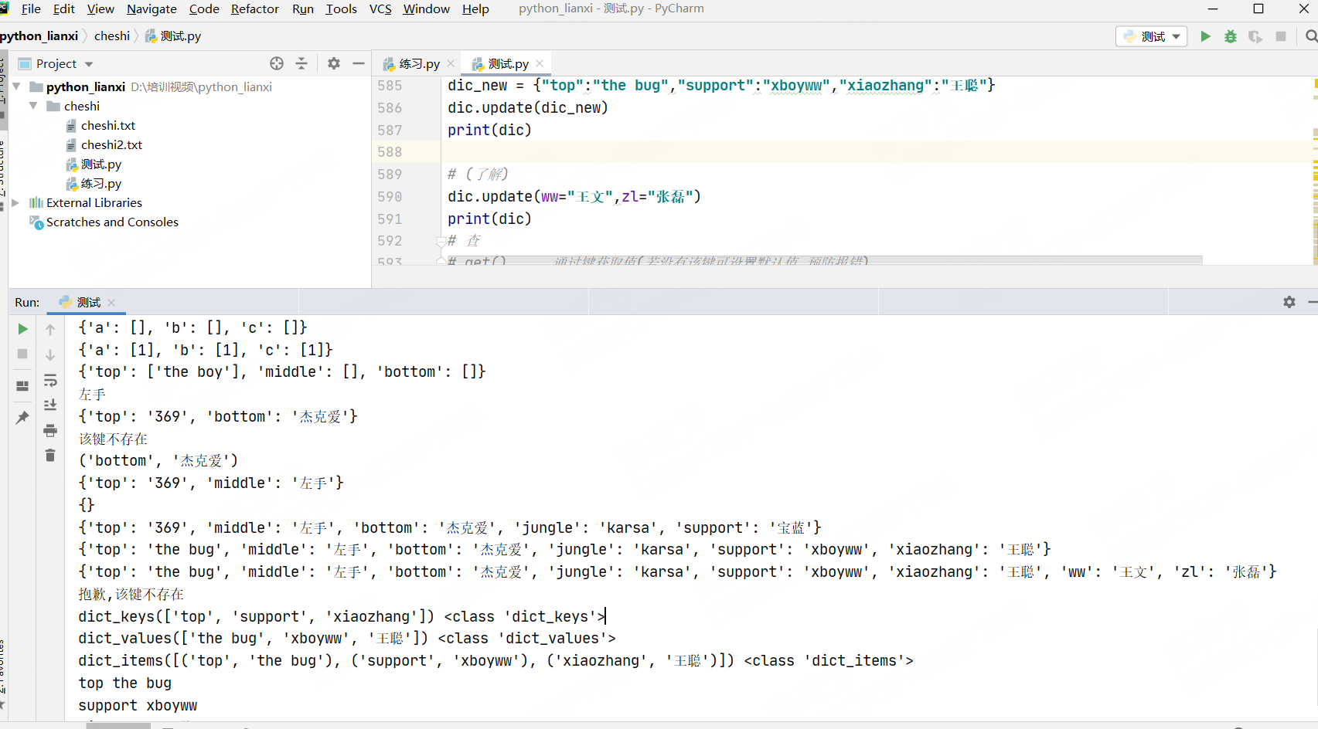
Task: Start debugging with the Debug icon
Action: coord(1231,36)
